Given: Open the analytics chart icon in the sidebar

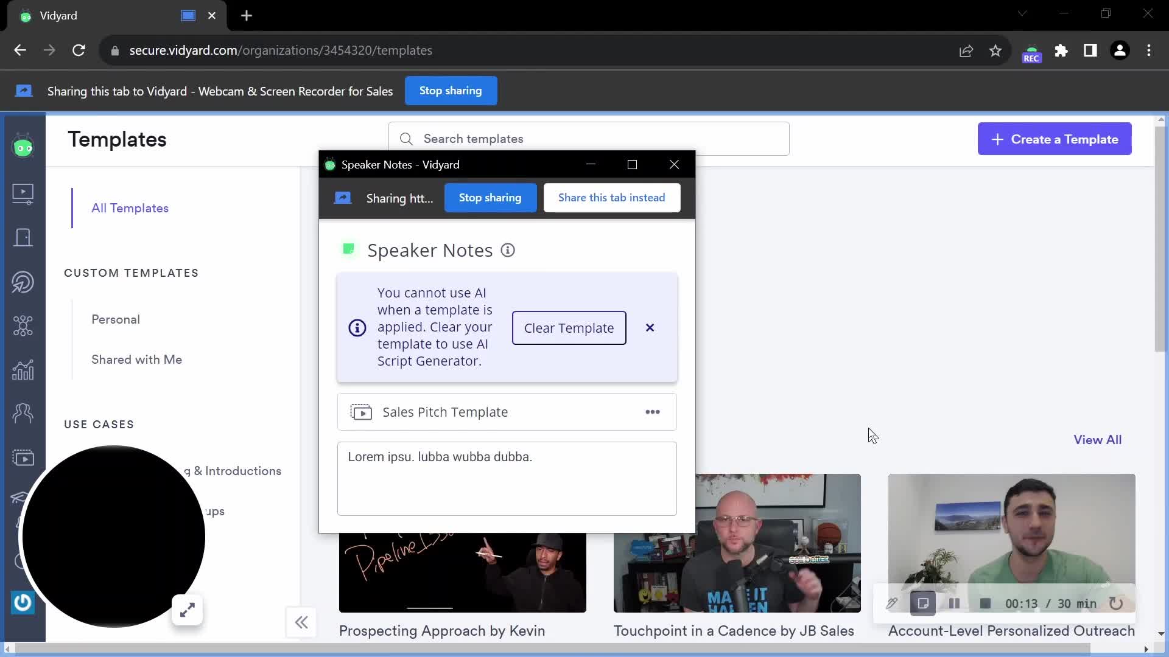Looking at the screenshot, I should point(23,370).
